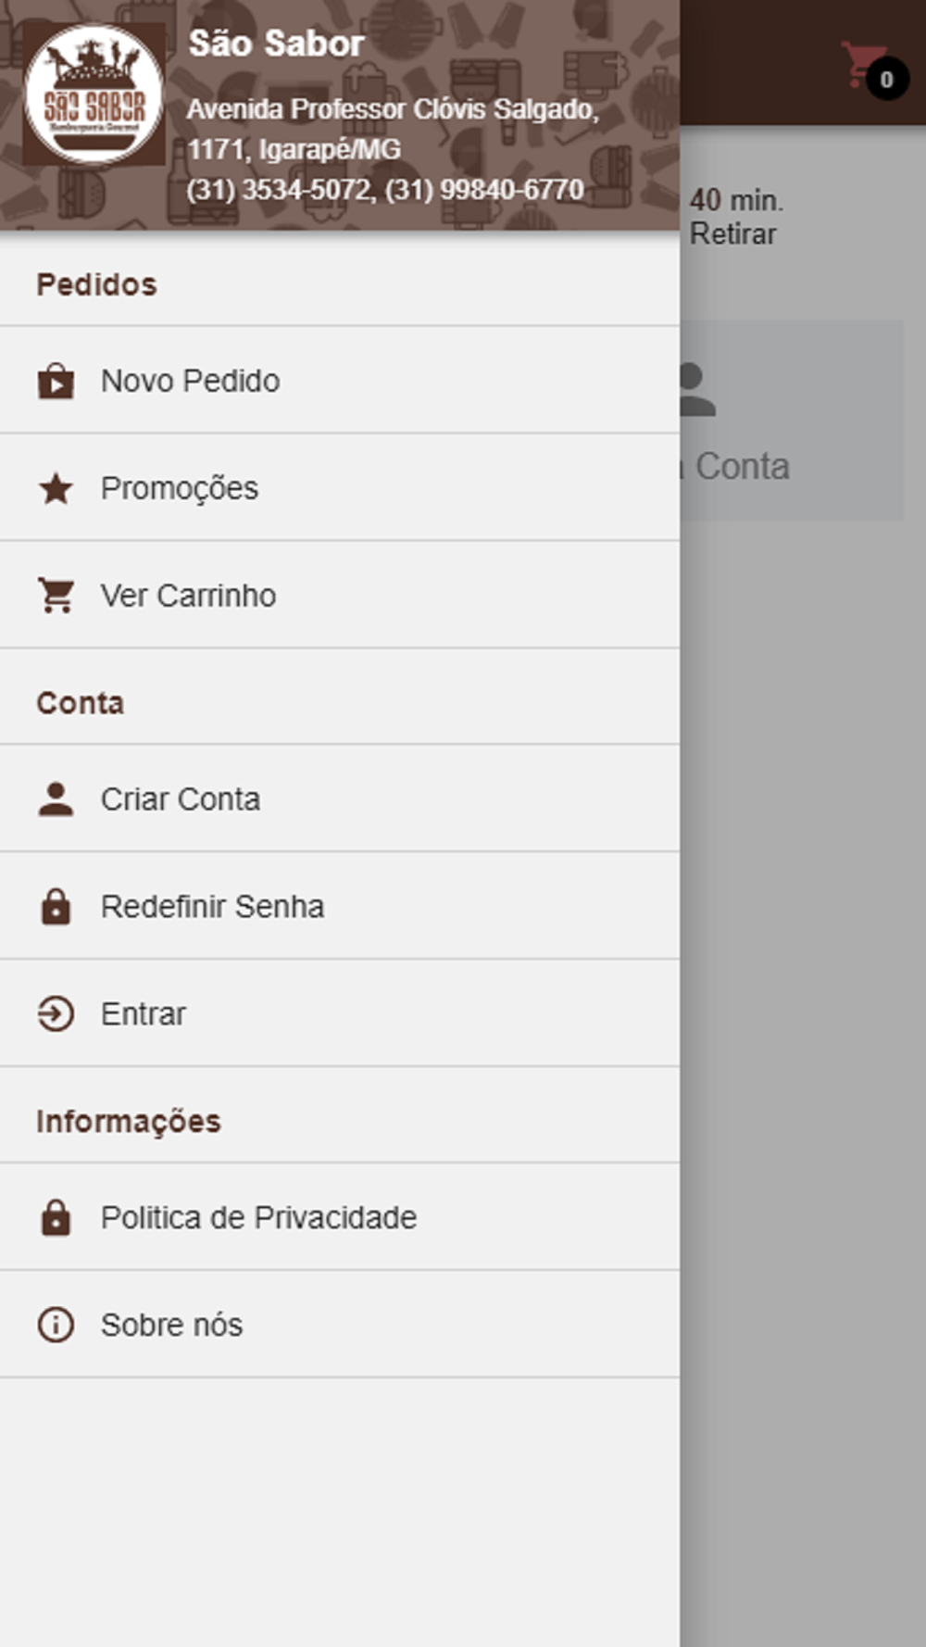Select Novo Pedido menu item

(191, 381)
